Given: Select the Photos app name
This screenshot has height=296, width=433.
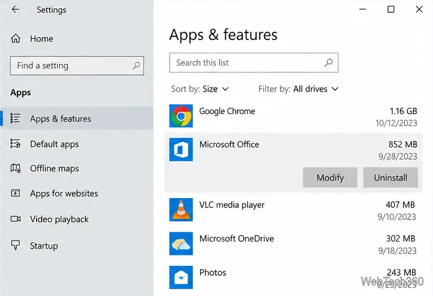Looking at the screenshot, I should 212,272.
